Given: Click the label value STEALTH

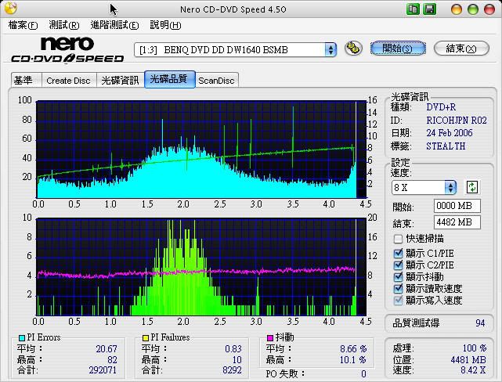Looking at the screenshot, I should point(446,146).
